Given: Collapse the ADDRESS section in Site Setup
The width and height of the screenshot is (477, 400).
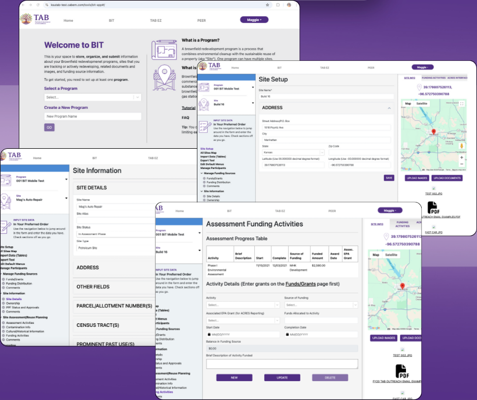Looking at the screenshot, I should pos(389,108).
